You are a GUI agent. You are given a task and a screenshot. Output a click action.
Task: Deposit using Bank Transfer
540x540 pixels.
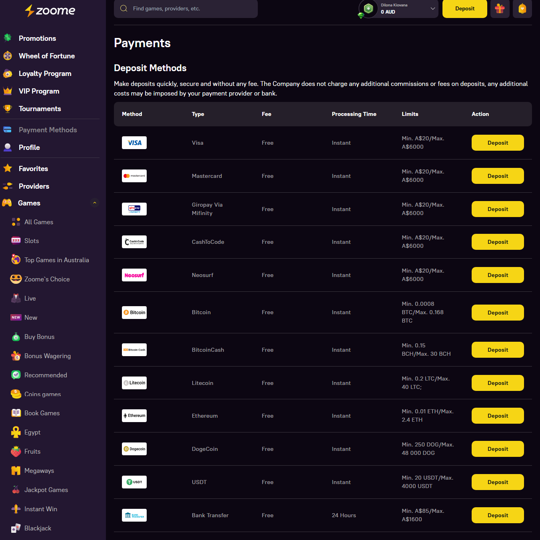[x=498, y=515]
